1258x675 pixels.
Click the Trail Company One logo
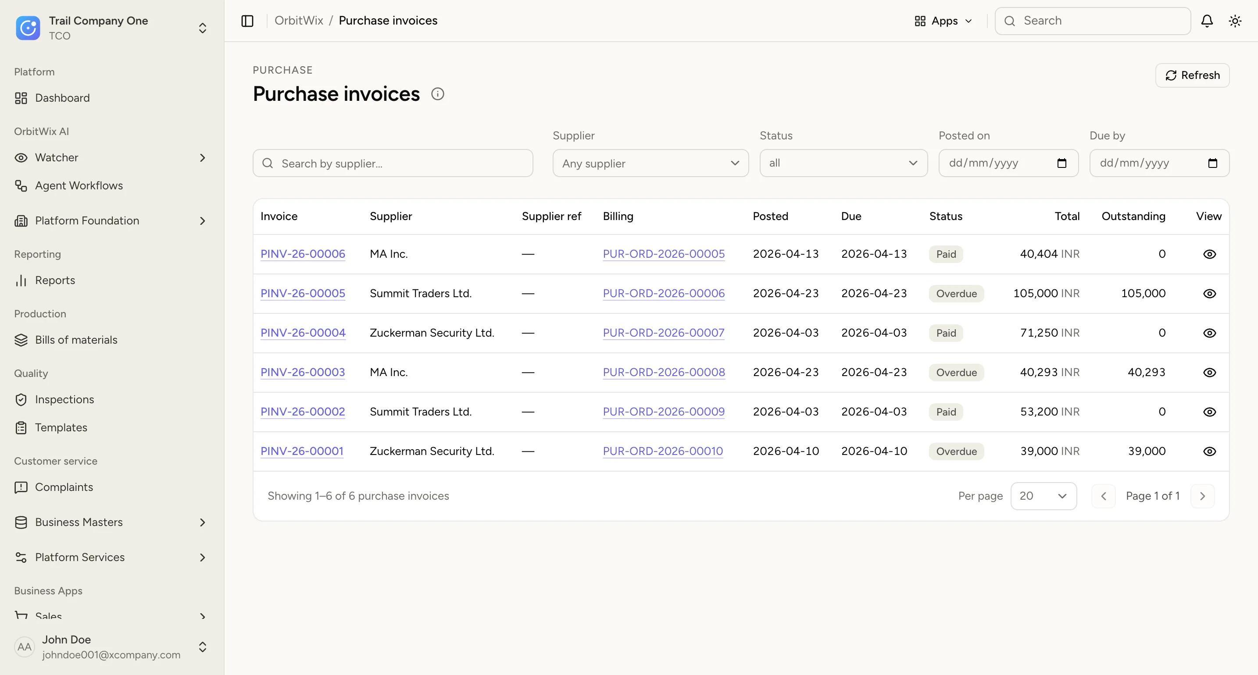(28, 28)
